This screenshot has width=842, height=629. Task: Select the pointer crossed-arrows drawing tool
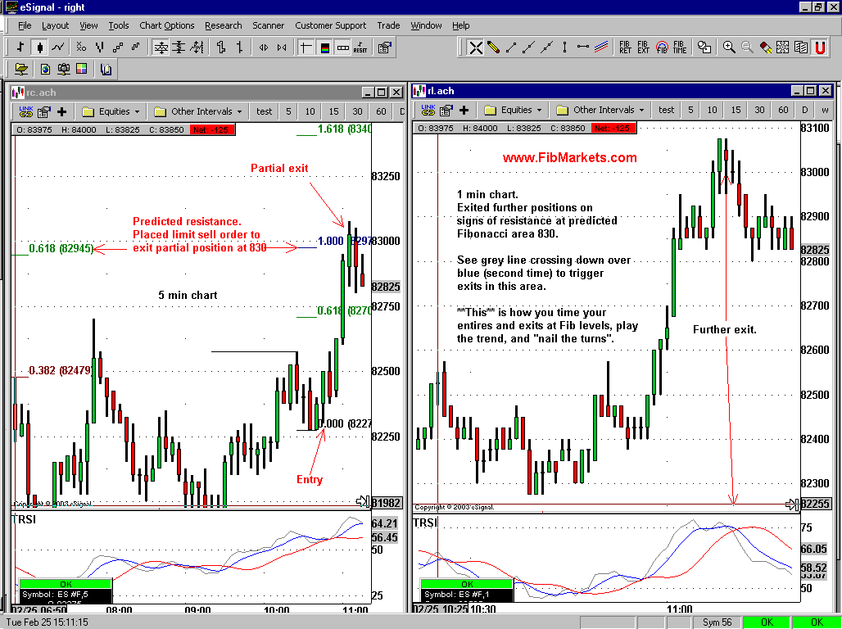[475, 48]
